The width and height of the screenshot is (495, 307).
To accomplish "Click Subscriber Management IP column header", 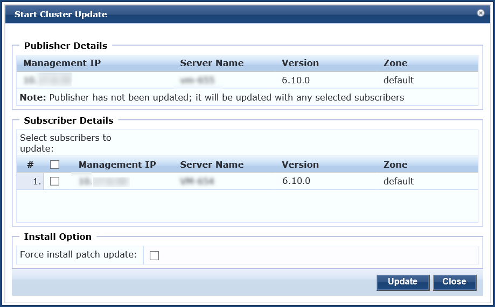I will click(117, 165).
